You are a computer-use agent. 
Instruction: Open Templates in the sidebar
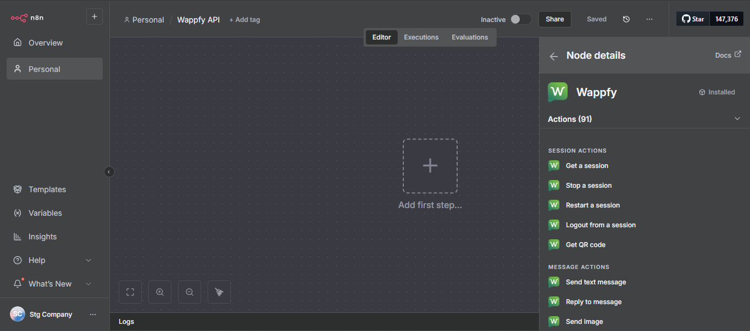[54, 189]
